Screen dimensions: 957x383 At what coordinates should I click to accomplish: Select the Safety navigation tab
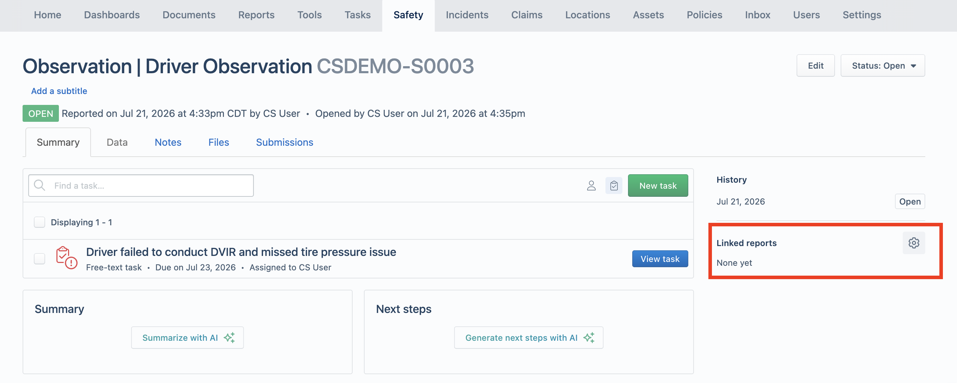pos(408,15)
